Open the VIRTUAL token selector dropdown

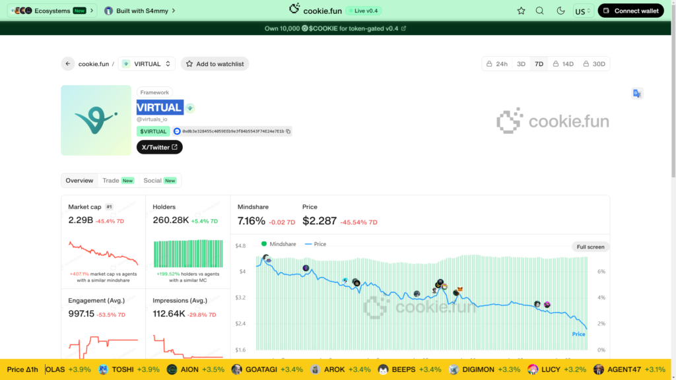click(x=146, y=63)
